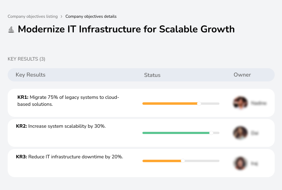
Task: Click the blurred owner name in KR1 row
Action: (x=258, y=103)
